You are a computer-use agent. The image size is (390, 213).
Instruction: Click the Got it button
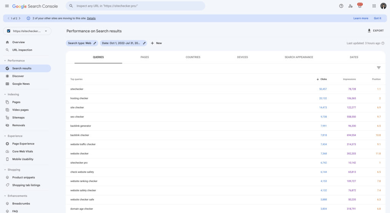[377, 18]
